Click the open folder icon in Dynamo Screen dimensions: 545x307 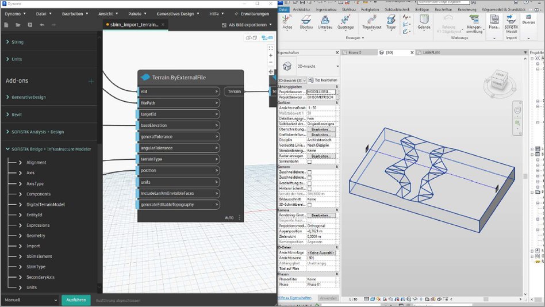click(x=18, y=25)
